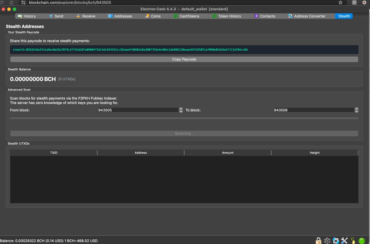Open preferences via wrench and screwdriver icon

(x=344, y=241)
